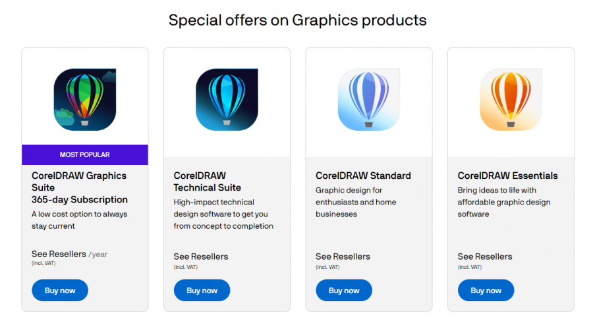The height and width of the screenshot is (332, 593).
Task: Click the CorelDRAW Standard light-blue balloon icon
Action: click(x=369, y=99)
